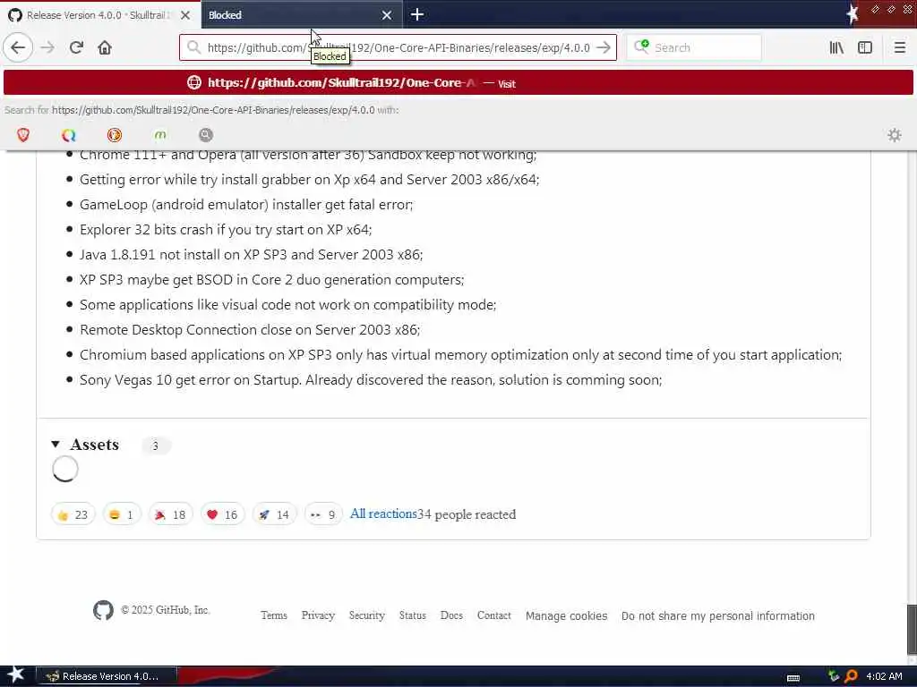Click the Explorer 32 bits crash item
The image size is (917, 687).
tap(226, 230)
